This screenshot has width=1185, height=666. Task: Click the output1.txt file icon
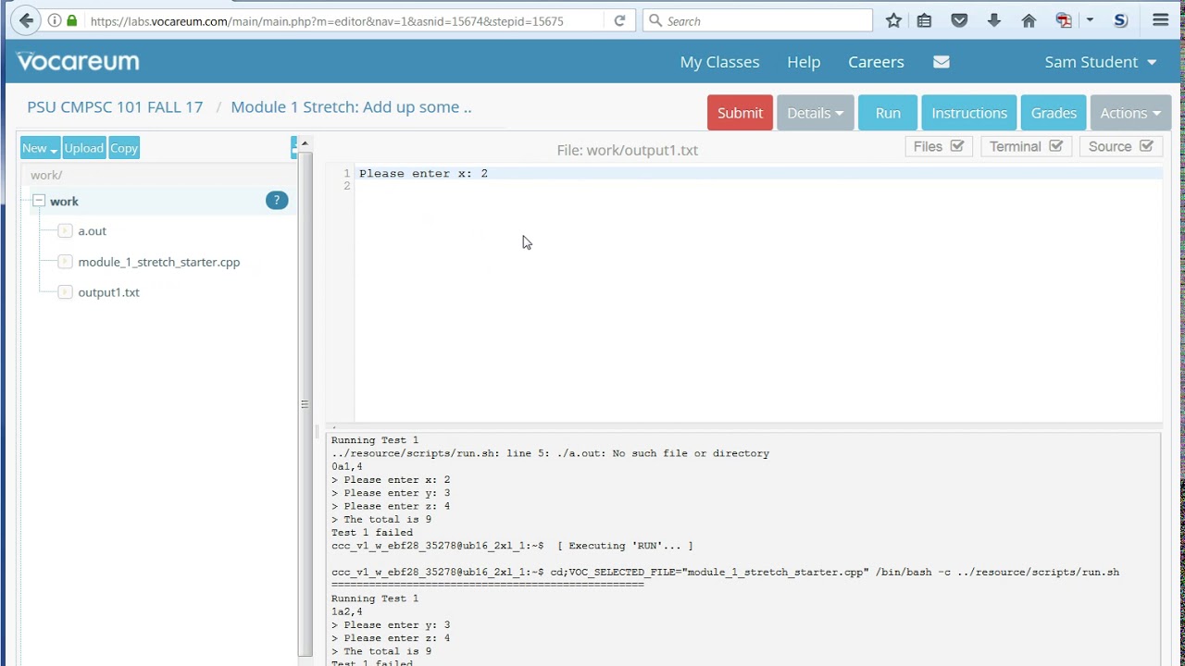[65, 292]
